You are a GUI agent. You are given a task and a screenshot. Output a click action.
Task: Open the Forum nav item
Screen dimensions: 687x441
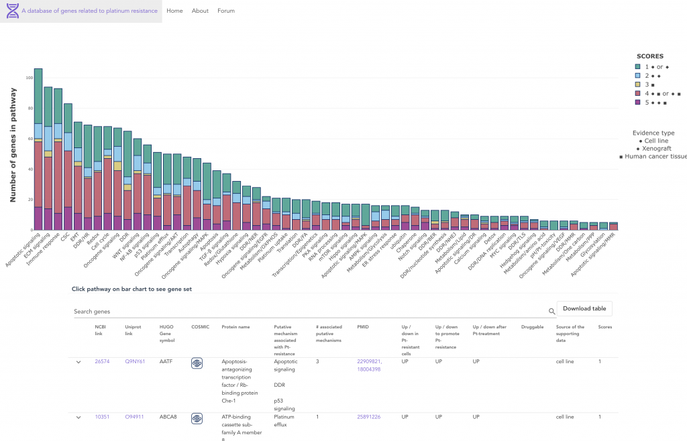[x=226, y=11]
